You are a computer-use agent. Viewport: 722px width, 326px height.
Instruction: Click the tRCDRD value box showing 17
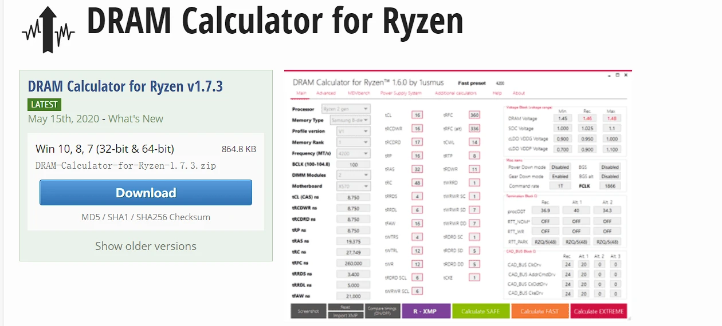pyautogui.click(x=417, y=142)
